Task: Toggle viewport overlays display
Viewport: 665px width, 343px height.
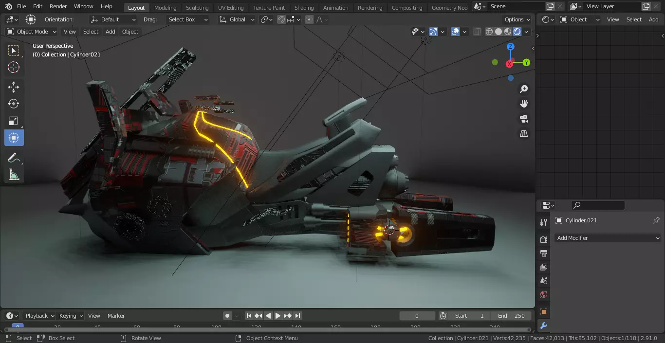Action: point(455,32)
